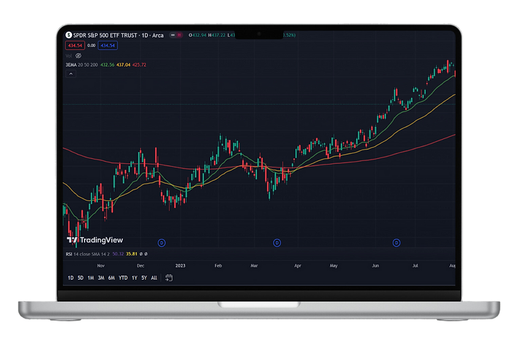518x357 pixels.
Task: Click the dividend marker near December
Action: [162, 243]
